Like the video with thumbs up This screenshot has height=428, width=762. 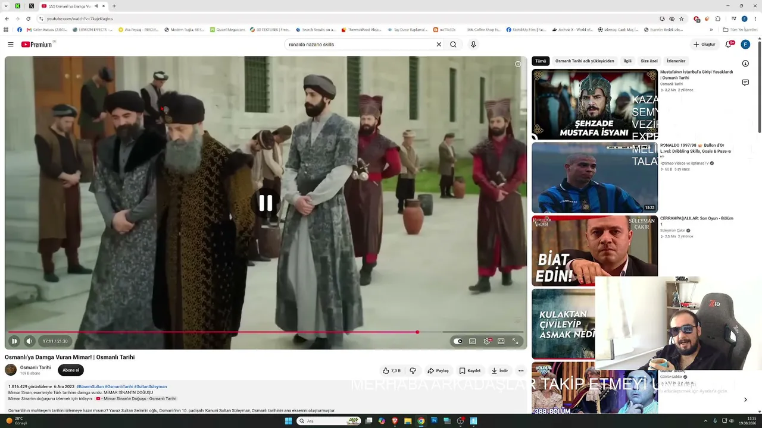click(392, 371)
